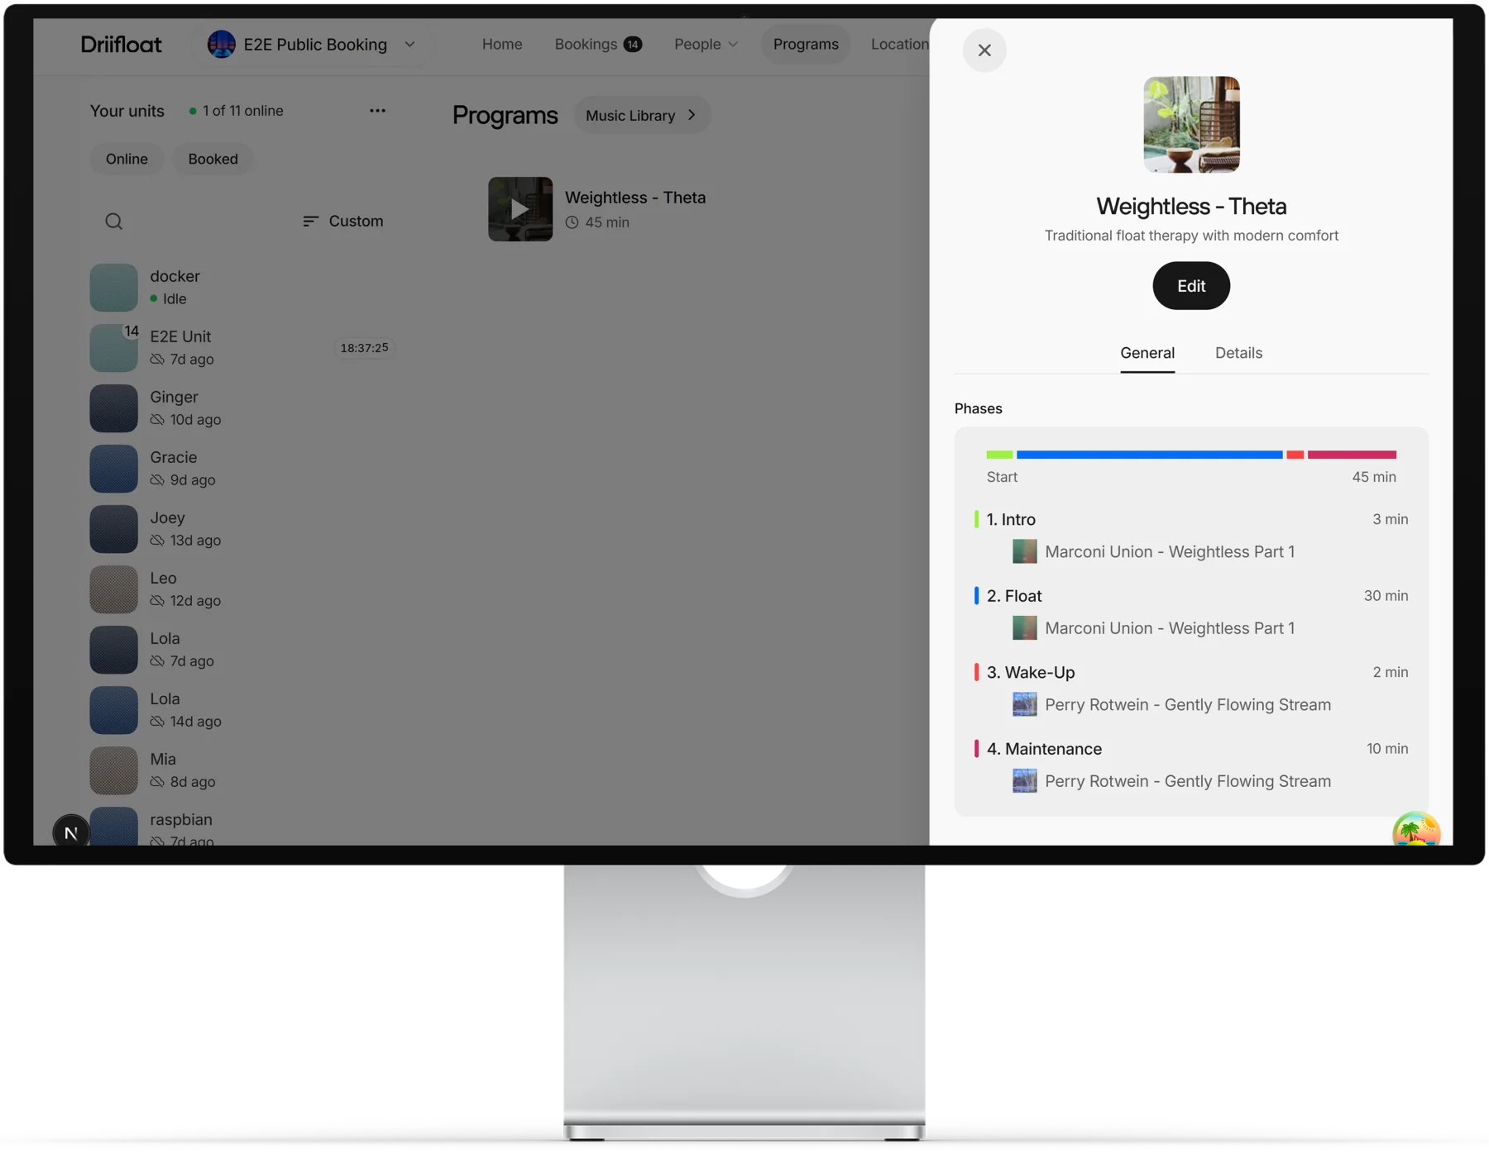Click the red Wake-Up segment on phase bar

pyautogui.click(x=1295, y=455)
